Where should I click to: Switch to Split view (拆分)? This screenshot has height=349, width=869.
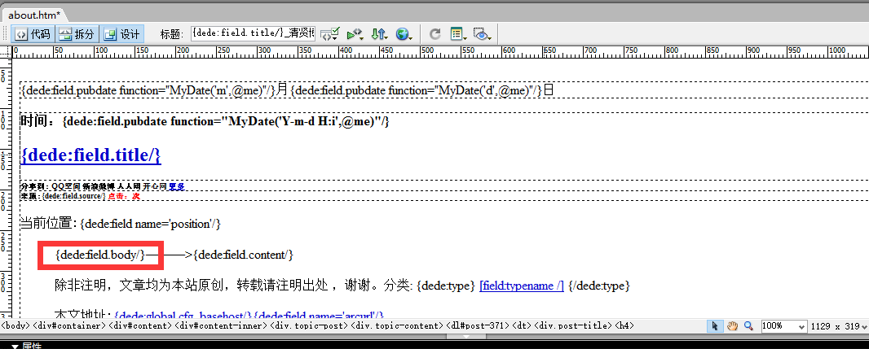(77, 34)
